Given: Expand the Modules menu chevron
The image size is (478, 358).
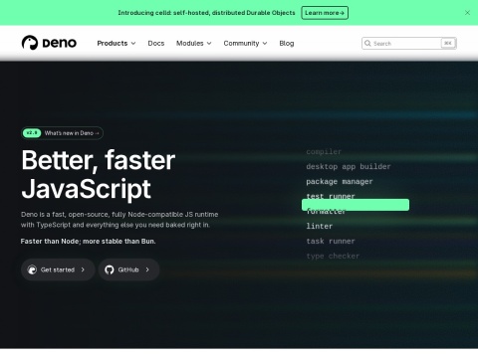Looking at the screenshot, I should [x=209, y=44].
